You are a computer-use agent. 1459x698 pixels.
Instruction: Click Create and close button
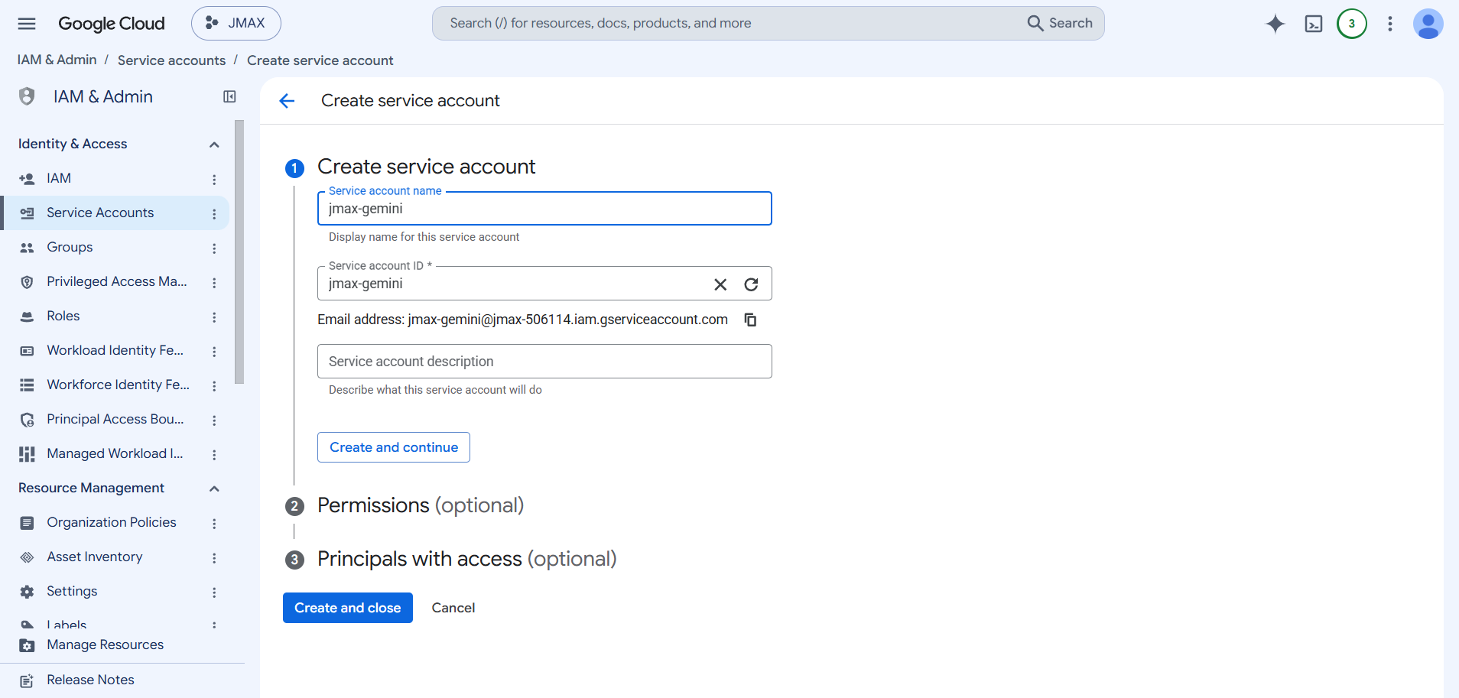(x=348, y=608)
